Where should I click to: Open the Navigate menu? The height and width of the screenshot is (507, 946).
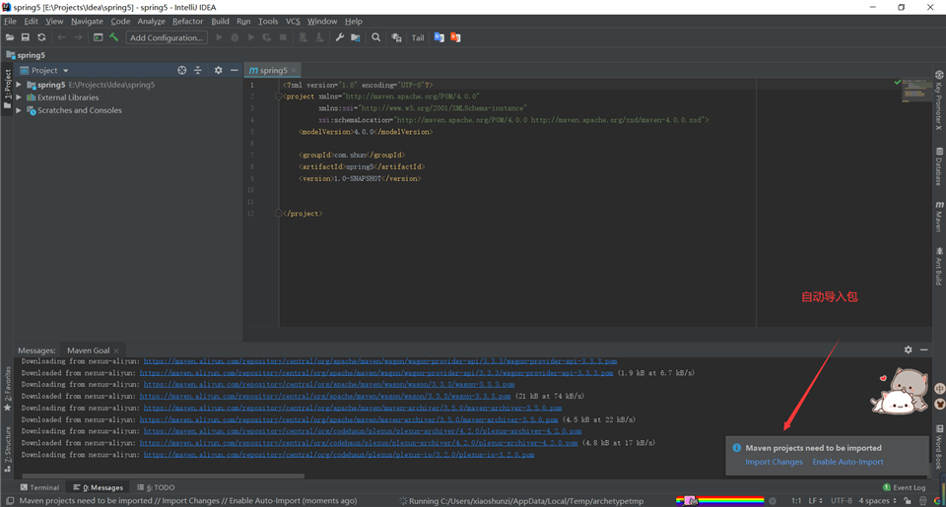pos(87,21)
